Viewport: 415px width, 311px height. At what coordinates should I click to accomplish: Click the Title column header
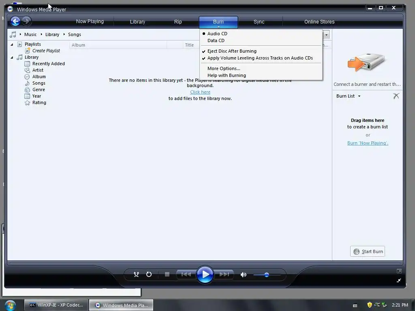coord(189,45)
